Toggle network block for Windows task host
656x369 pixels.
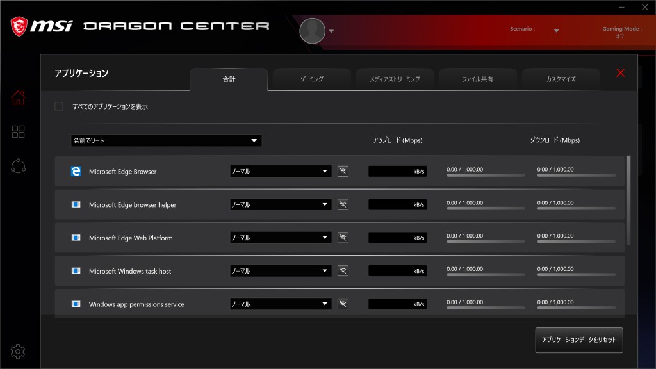pos(343,271)
